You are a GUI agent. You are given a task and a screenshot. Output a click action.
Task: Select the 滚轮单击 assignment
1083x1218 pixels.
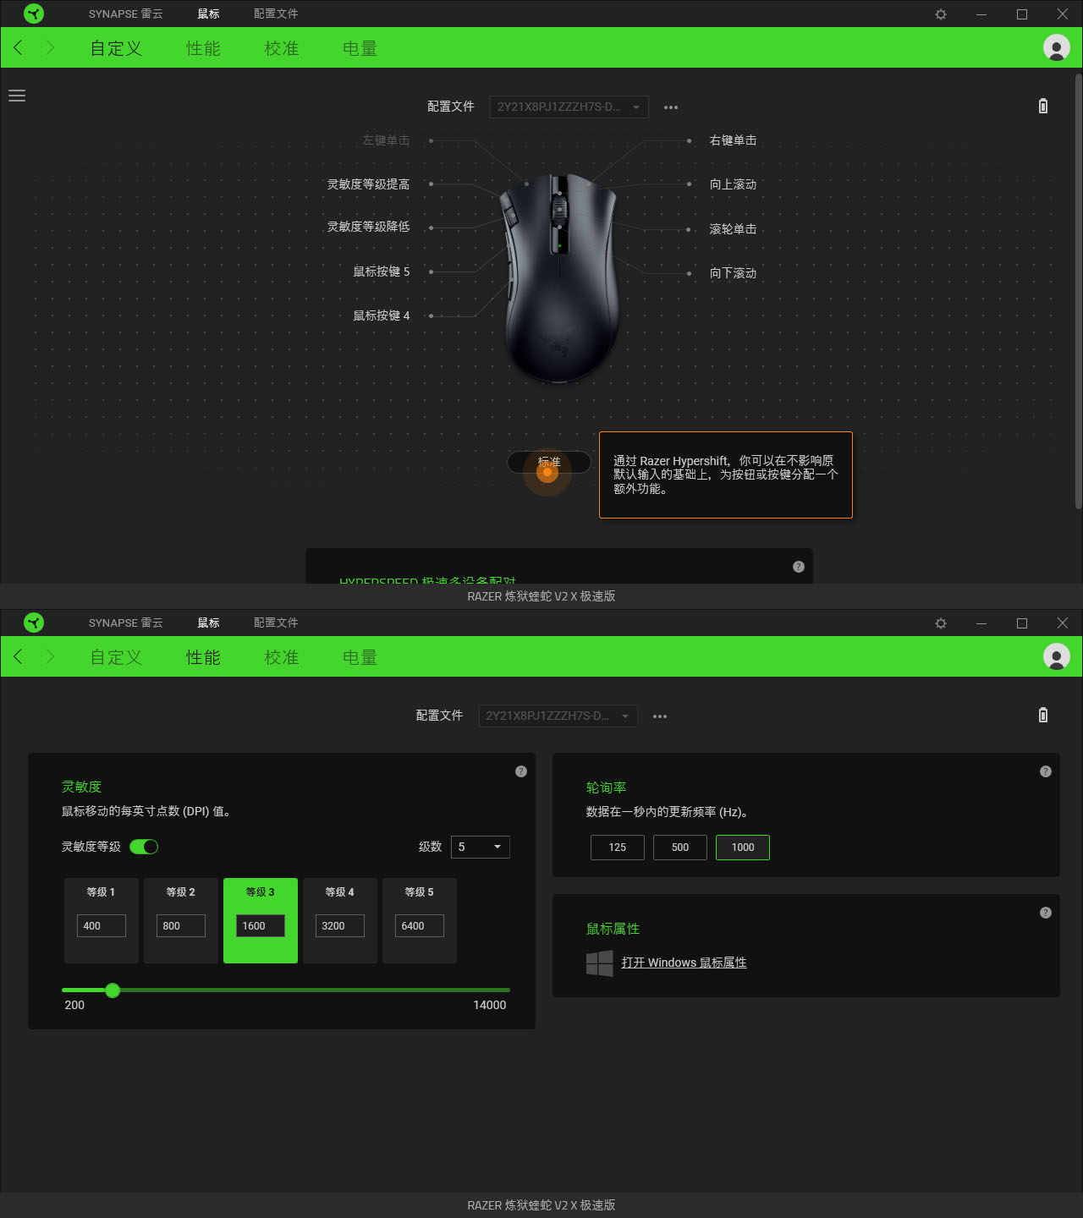[x=734, y=229]
